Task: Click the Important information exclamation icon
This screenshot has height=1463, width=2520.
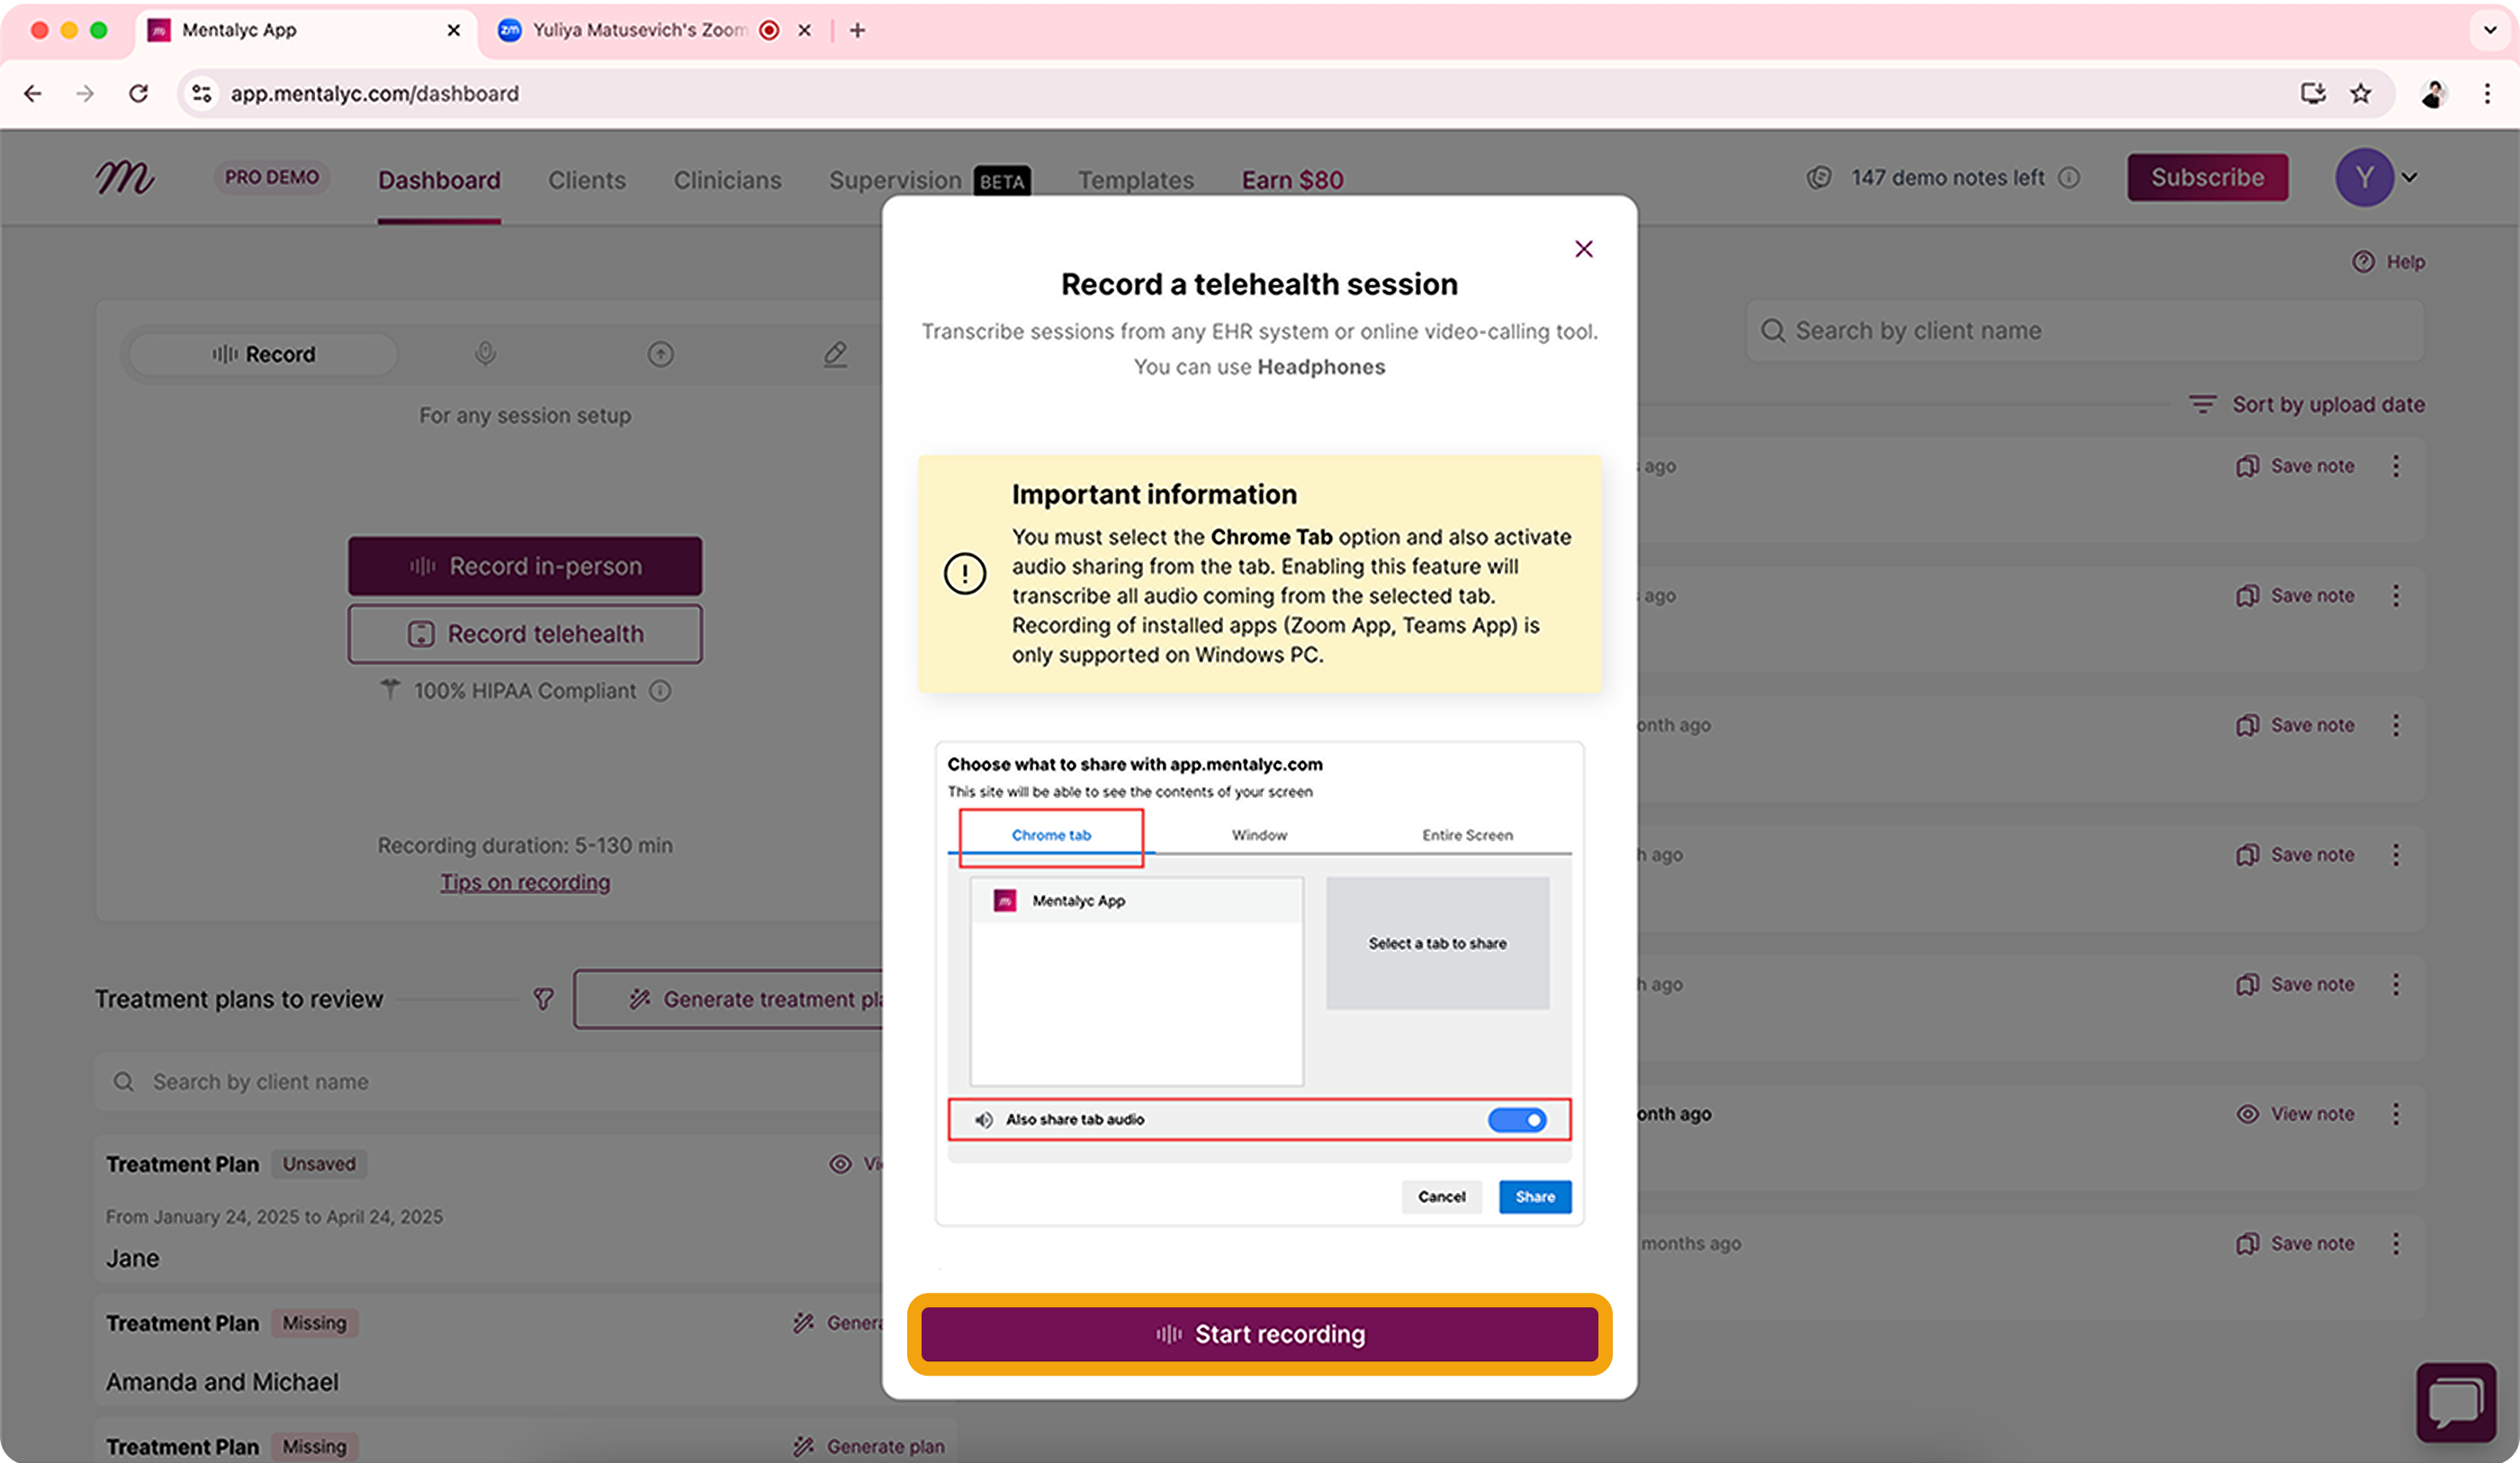Action: 965,574
